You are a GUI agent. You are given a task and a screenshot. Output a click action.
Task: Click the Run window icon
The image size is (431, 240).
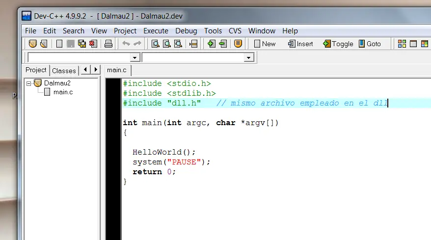tap(413, 44)
